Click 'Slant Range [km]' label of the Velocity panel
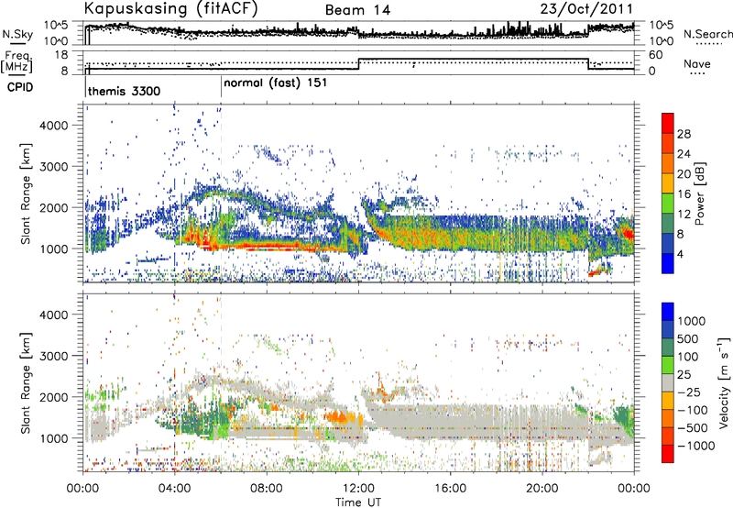733x508 pixels. (x=26, y=383)
